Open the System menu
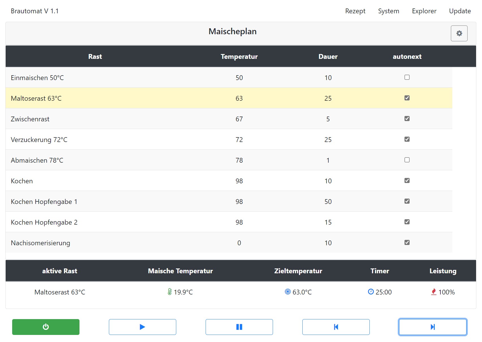The height and width of the screenshot is (342, 482). pyautogui.click(x=388, y=11)
